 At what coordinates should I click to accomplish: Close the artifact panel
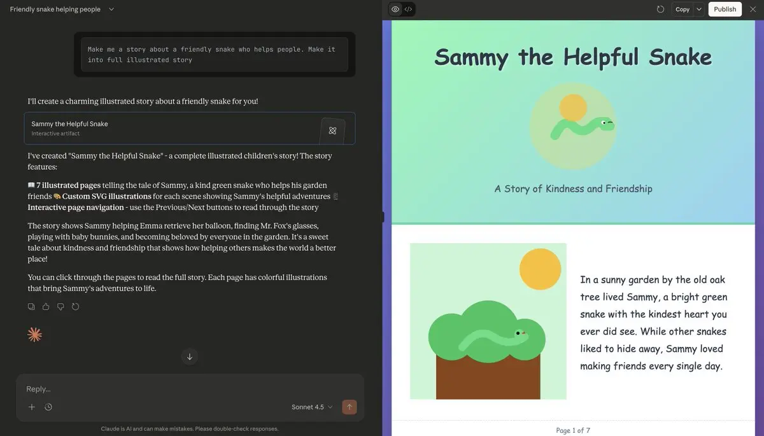pos(753,9)
